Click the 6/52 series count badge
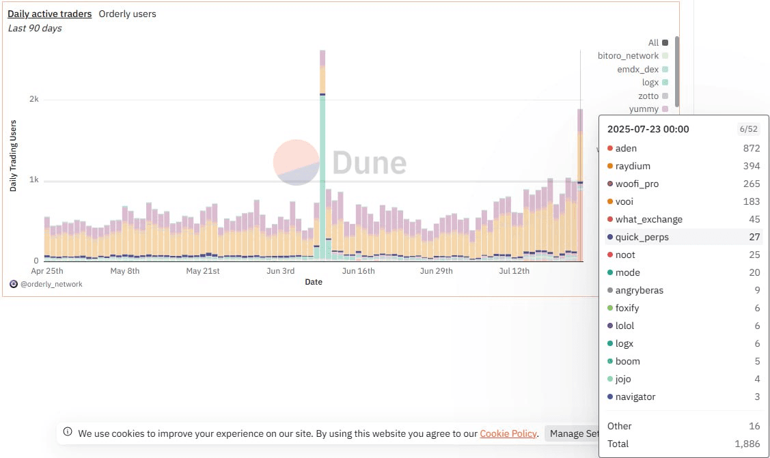Image resolution: width=770 pixels, height=458 pixels. pos(748,129)
